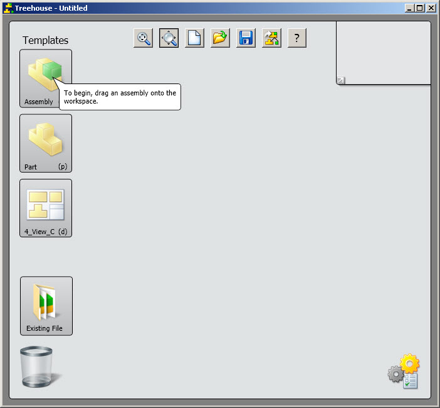Click the Templates heading
Image resolution: width=440 pixels, height=408 pixels.
pyautogui.click(x=46, y=40)
